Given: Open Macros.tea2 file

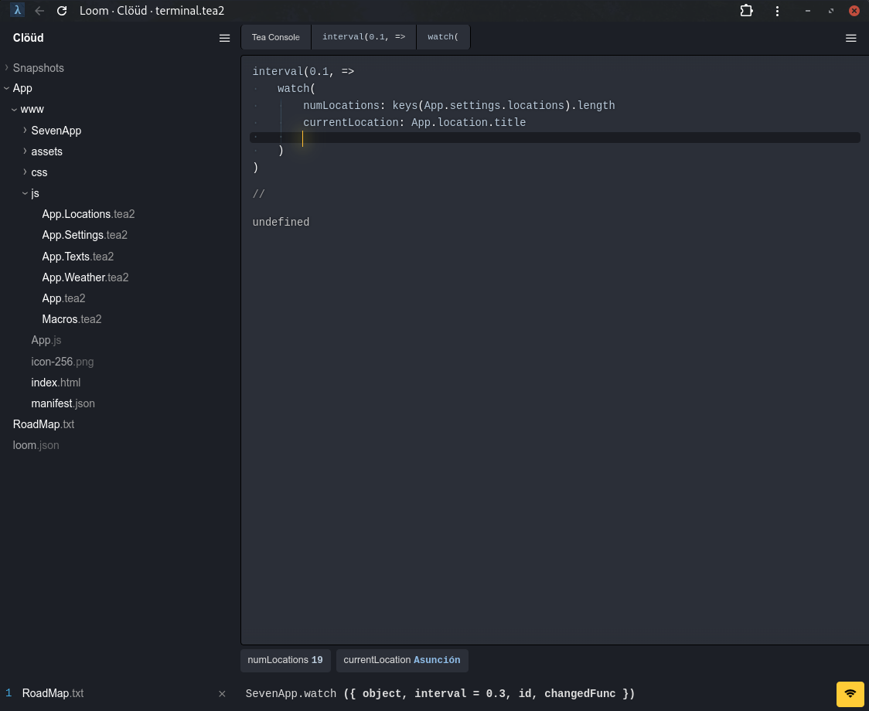Looking at the screenshot, I should click(72, 319).
